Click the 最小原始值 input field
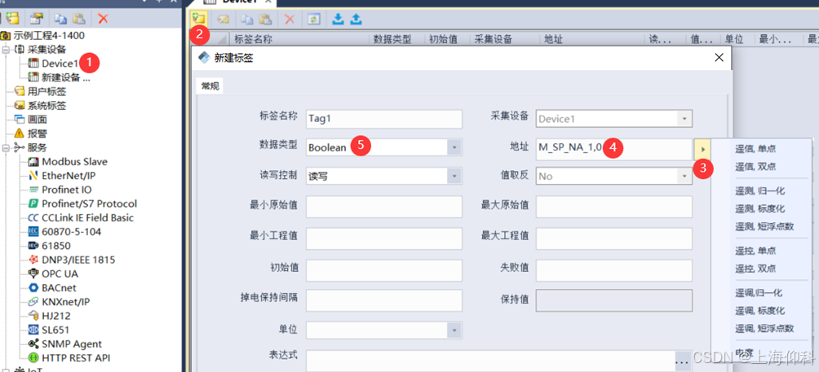Viewport: 819px width, 372px height. pos(384,207)
